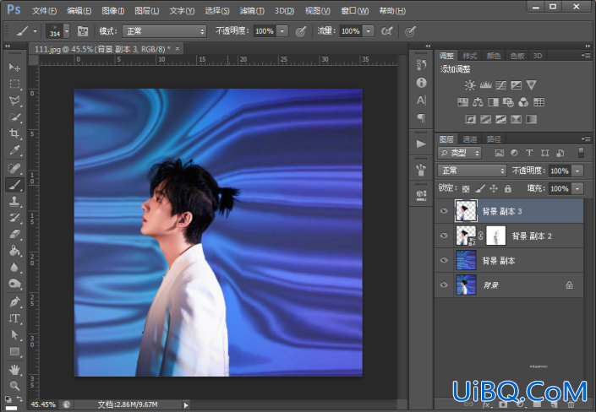
Task: Toggle lock transparent pixels
Action: pyautogui.click(x=466, y=189)
